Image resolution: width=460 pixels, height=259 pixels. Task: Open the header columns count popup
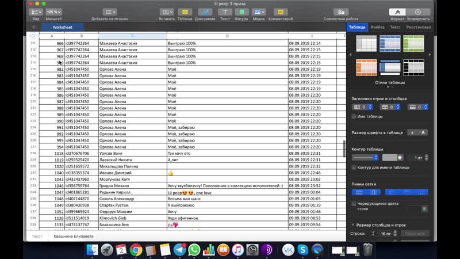(x=362, y=107)
